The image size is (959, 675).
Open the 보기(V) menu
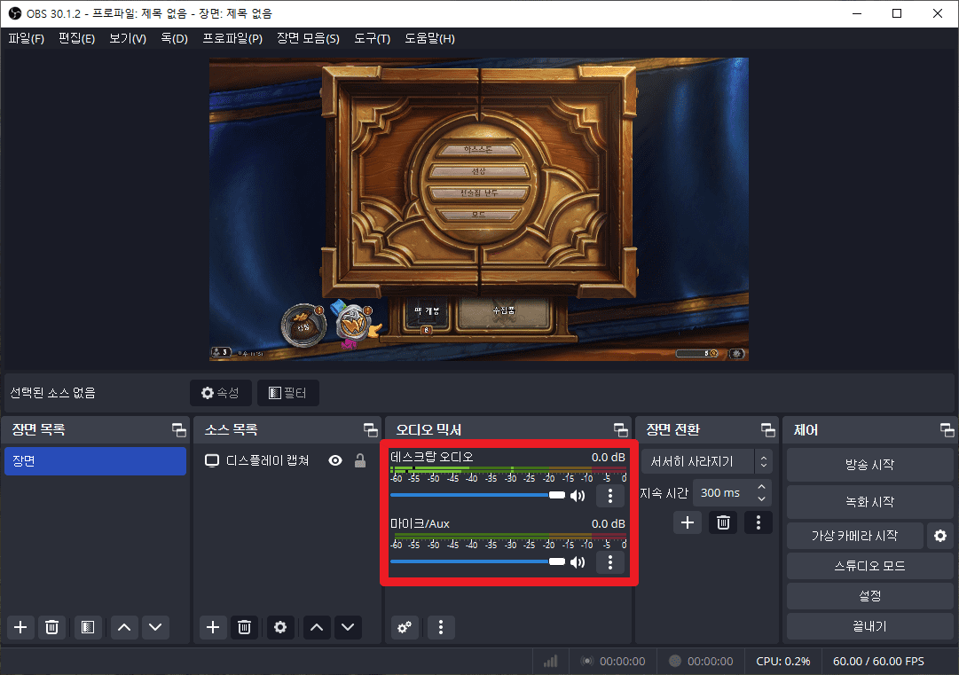pos(128,38)
